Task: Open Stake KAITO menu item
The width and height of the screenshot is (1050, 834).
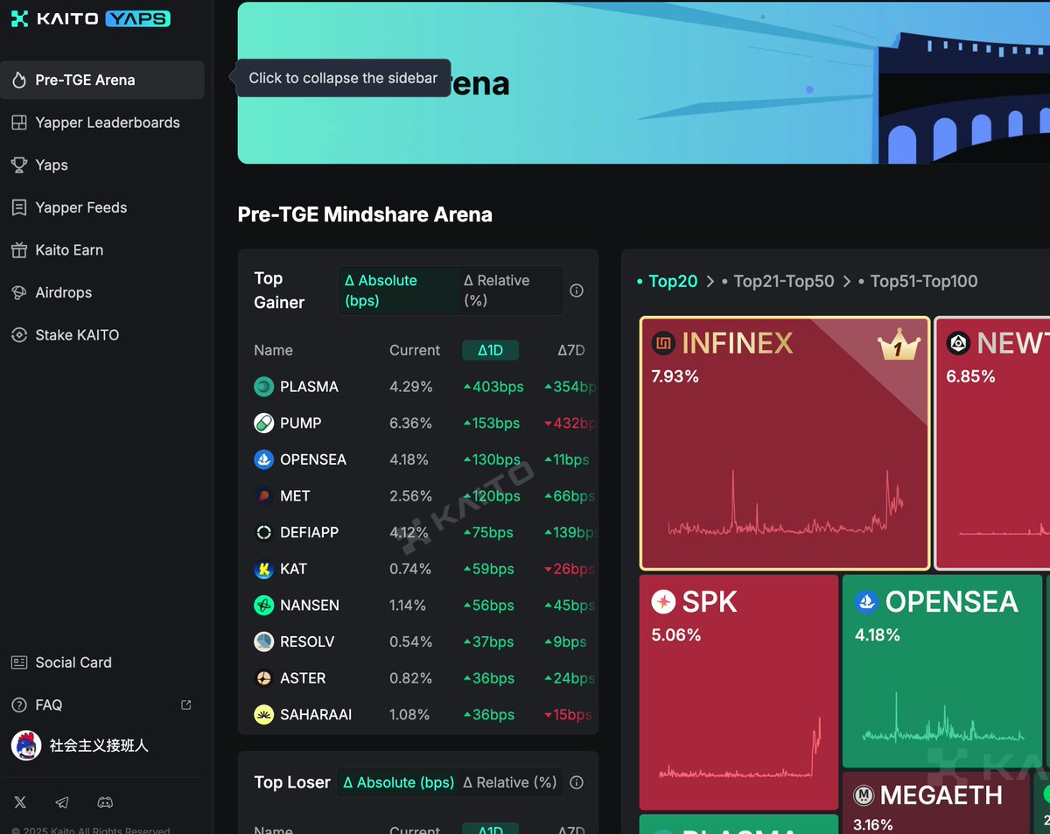Action: pos(102,335)
